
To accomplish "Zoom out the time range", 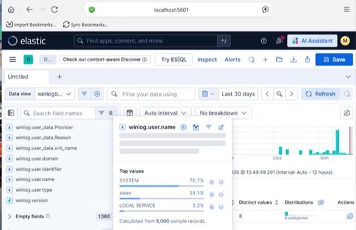I will pos(279,94).
